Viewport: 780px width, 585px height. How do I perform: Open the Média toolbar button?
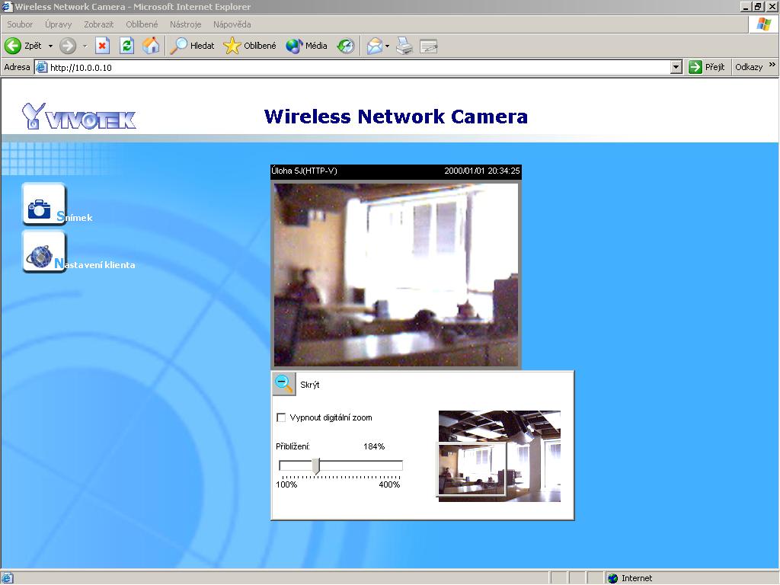click(x=306, y=46)
